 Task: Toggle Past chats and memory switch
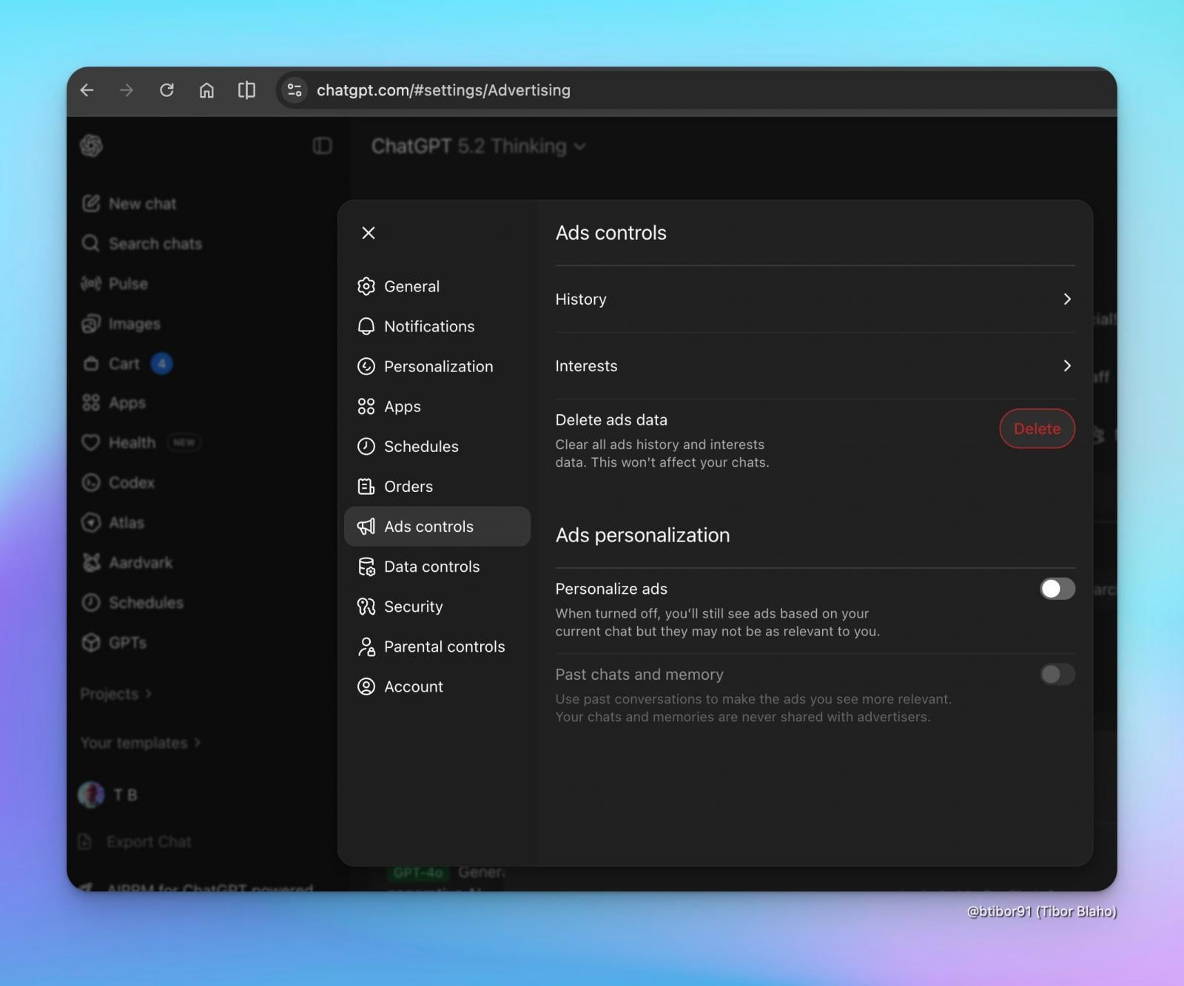(1057, 675)
